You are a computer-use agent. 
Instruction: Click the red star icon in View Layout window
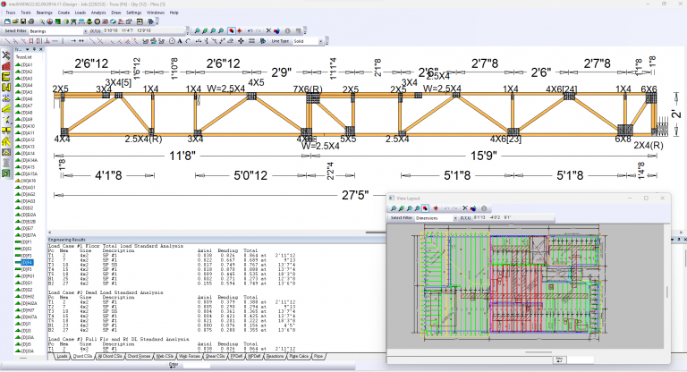click(x=436, y=208)
